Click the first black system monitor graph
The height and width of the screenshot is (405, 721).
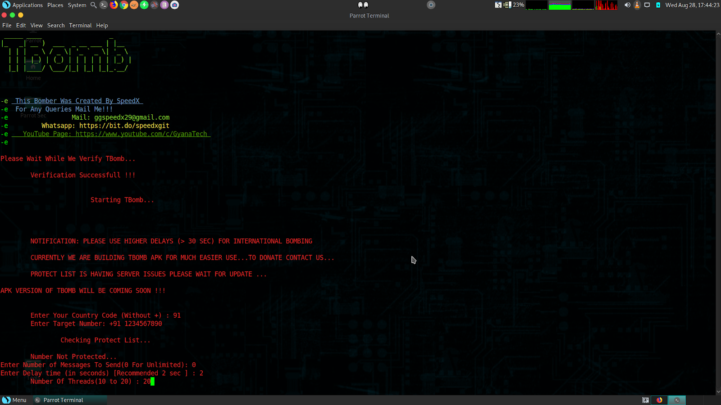(536, 5)
